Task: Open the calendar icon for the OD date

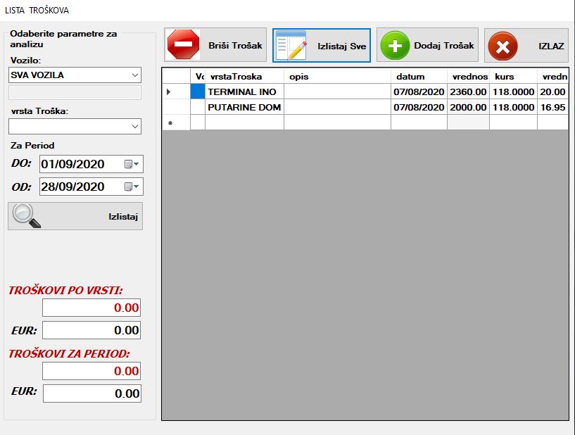Action: [x=132, y=187]
